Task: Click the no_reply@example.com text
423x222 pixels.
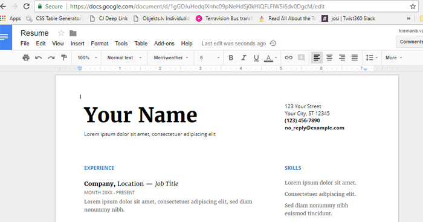Action: (315, 128)
